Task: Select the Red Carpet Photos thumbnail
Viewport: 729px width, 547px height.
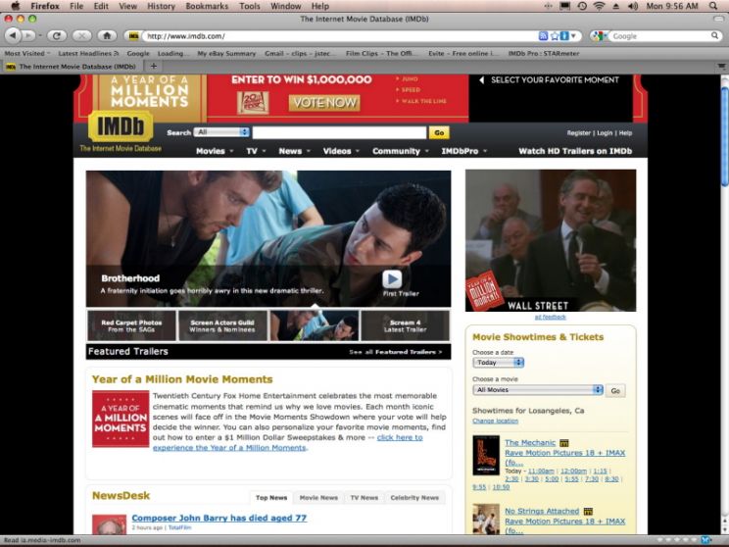Action: pos(131,325)
